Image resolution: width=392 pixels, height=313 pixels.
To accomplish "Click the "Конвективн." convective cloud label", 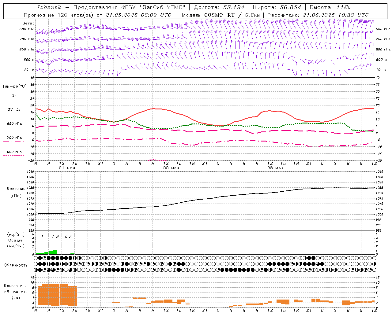I will pyautogui.click(x=16, y=286).
